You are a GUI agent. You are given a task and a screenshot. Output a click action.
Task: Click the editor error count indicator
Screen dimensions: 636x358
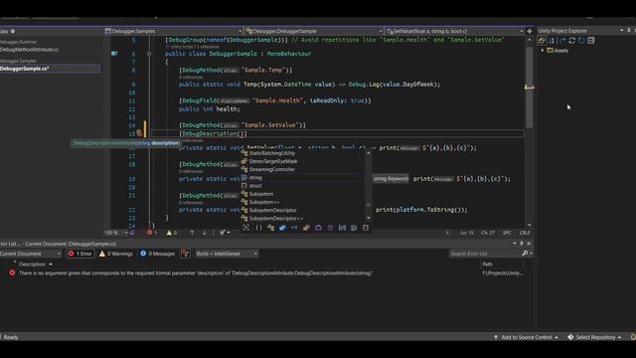point(152,233)
